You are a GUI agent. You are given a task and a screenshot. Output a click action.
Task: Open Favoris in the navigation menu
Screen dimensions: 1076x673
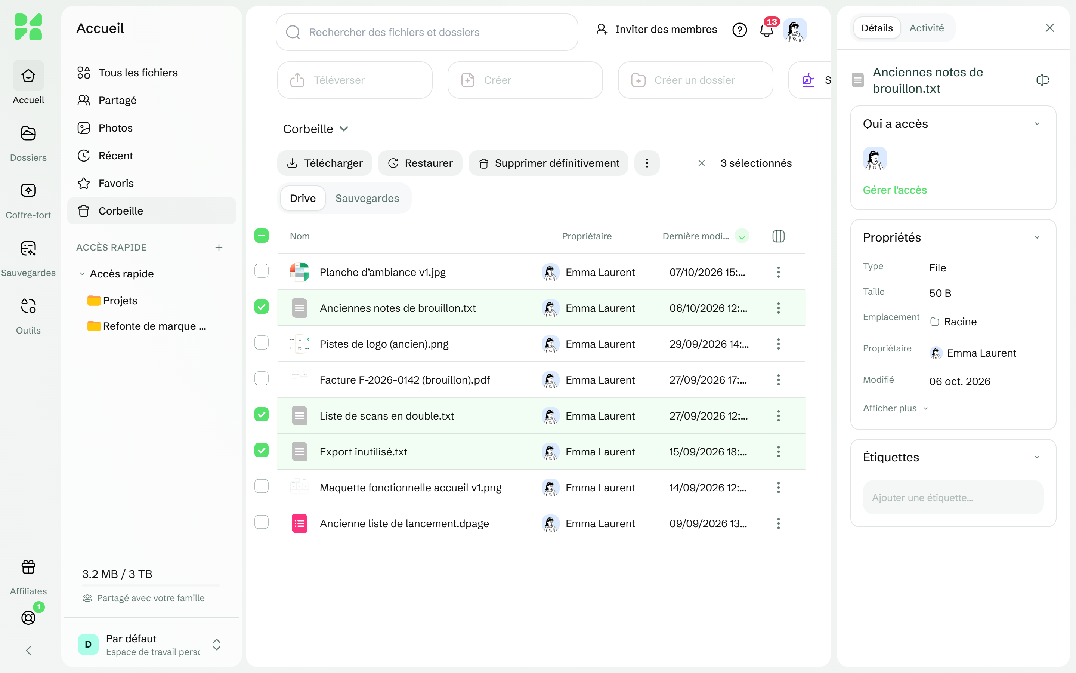[x=151, y=183]
